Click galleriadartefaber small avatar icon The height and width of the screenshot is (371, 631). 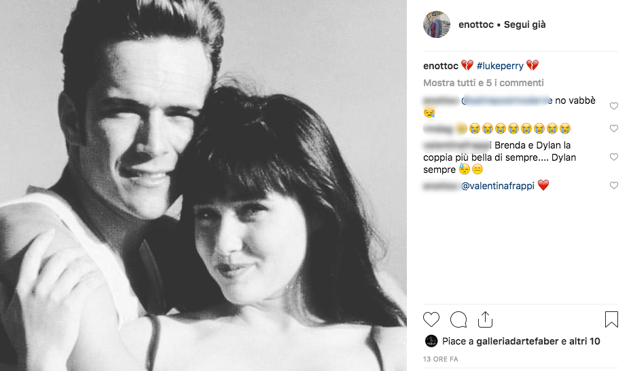pyautogui.click(x=431, y=341)
